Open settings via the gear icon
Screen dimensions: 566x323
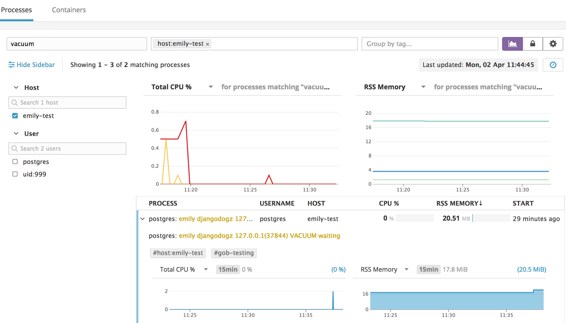click(553, 44)
